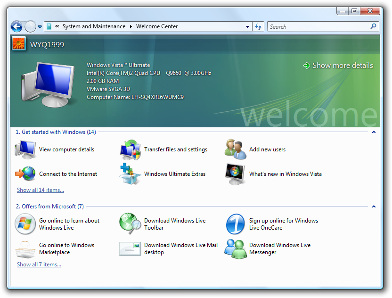
Task: Click the Welcome Center breadcrumb
Action: pos(157,26)
